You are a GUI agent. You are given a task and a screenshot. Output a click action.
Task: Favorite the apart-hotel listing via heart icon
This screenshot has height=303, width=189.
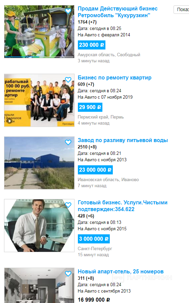pos(68,274)
